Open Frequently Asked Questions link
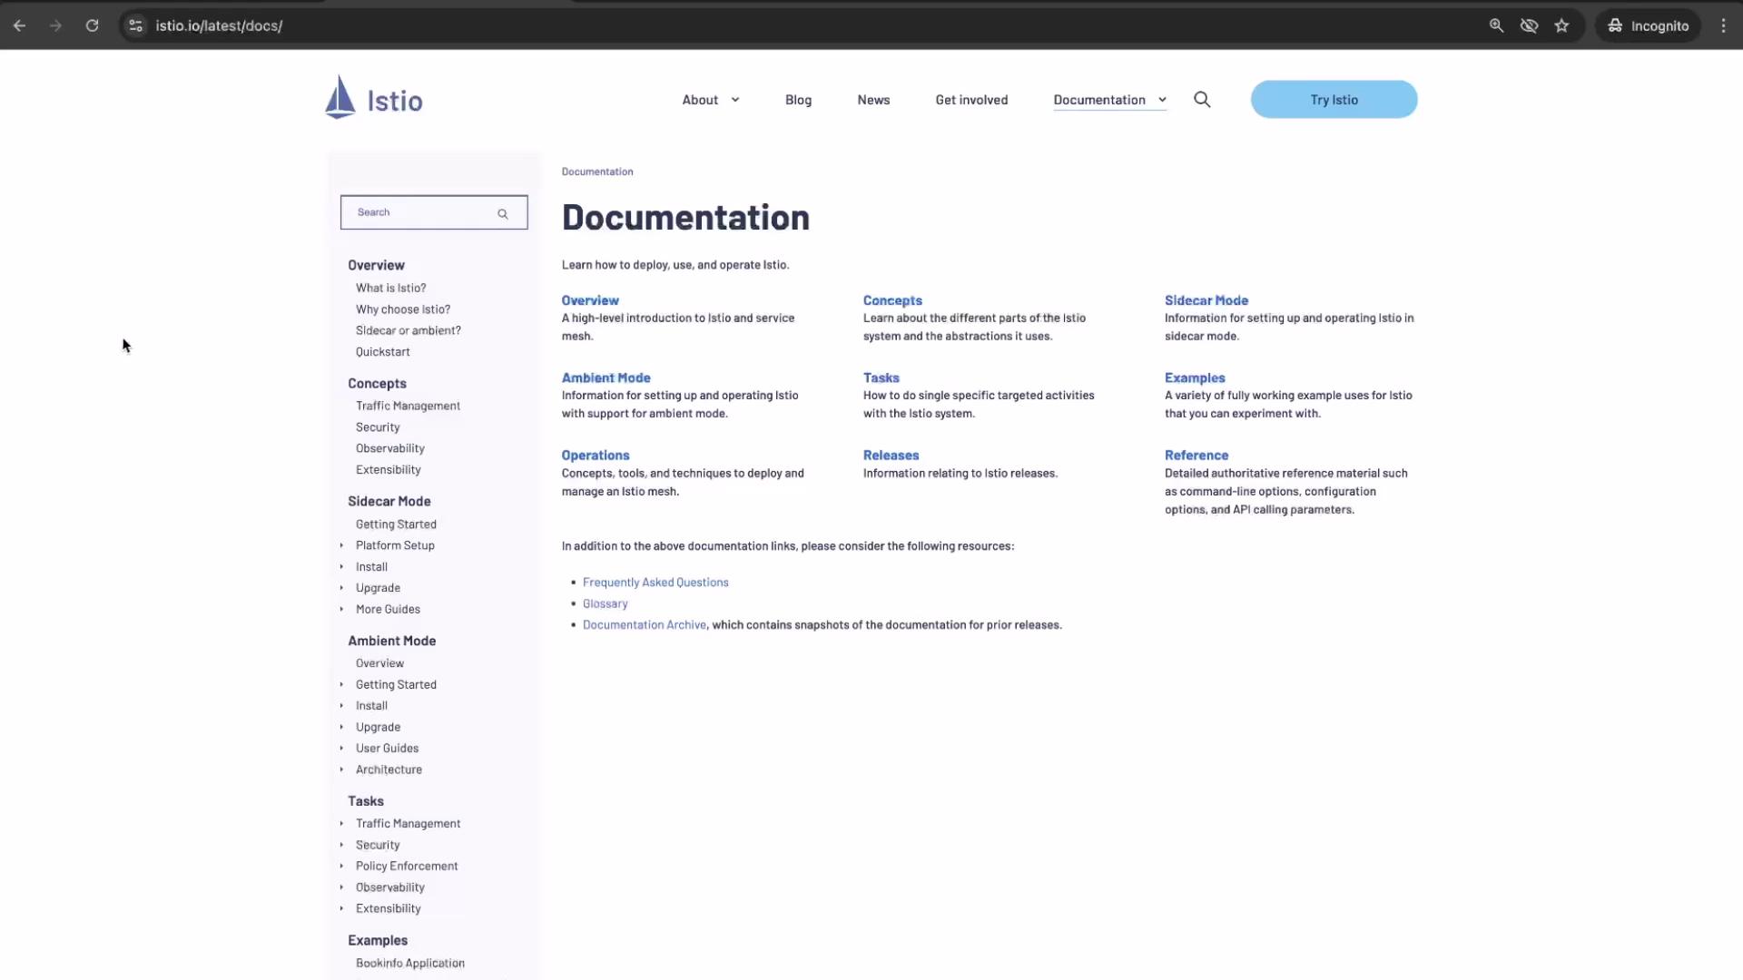Viewport: 1743px width, 980px height. [x=655, y=583]
